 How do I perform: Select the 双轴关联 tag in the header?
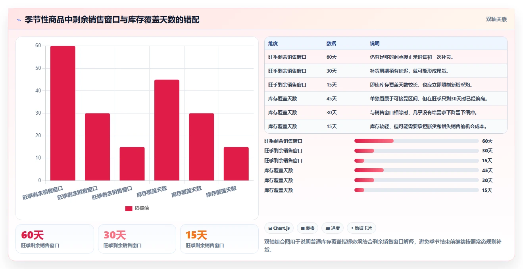tap(496, 19)
